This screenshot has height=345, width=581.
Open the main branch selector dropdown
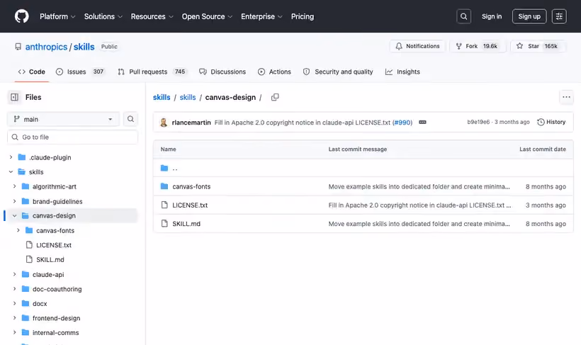(x=63, y=119)
